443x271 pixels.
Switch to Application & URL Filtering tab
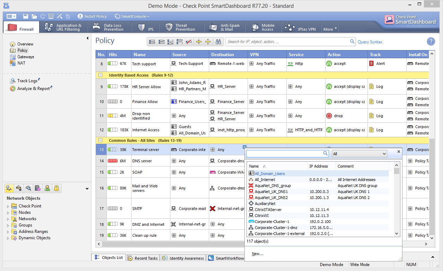(x=63, y=27)
